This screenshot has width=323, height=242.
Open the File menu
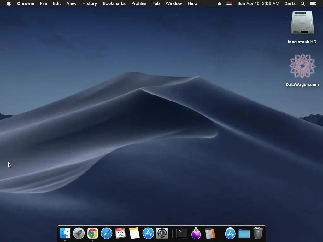[44, 3]
